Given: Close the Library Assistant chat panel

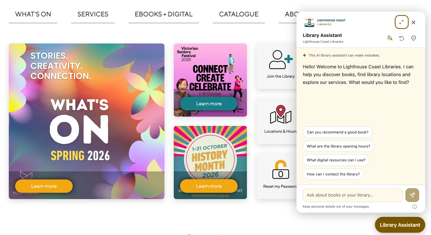Looking at the screenshot, I should tap(413, 22).
